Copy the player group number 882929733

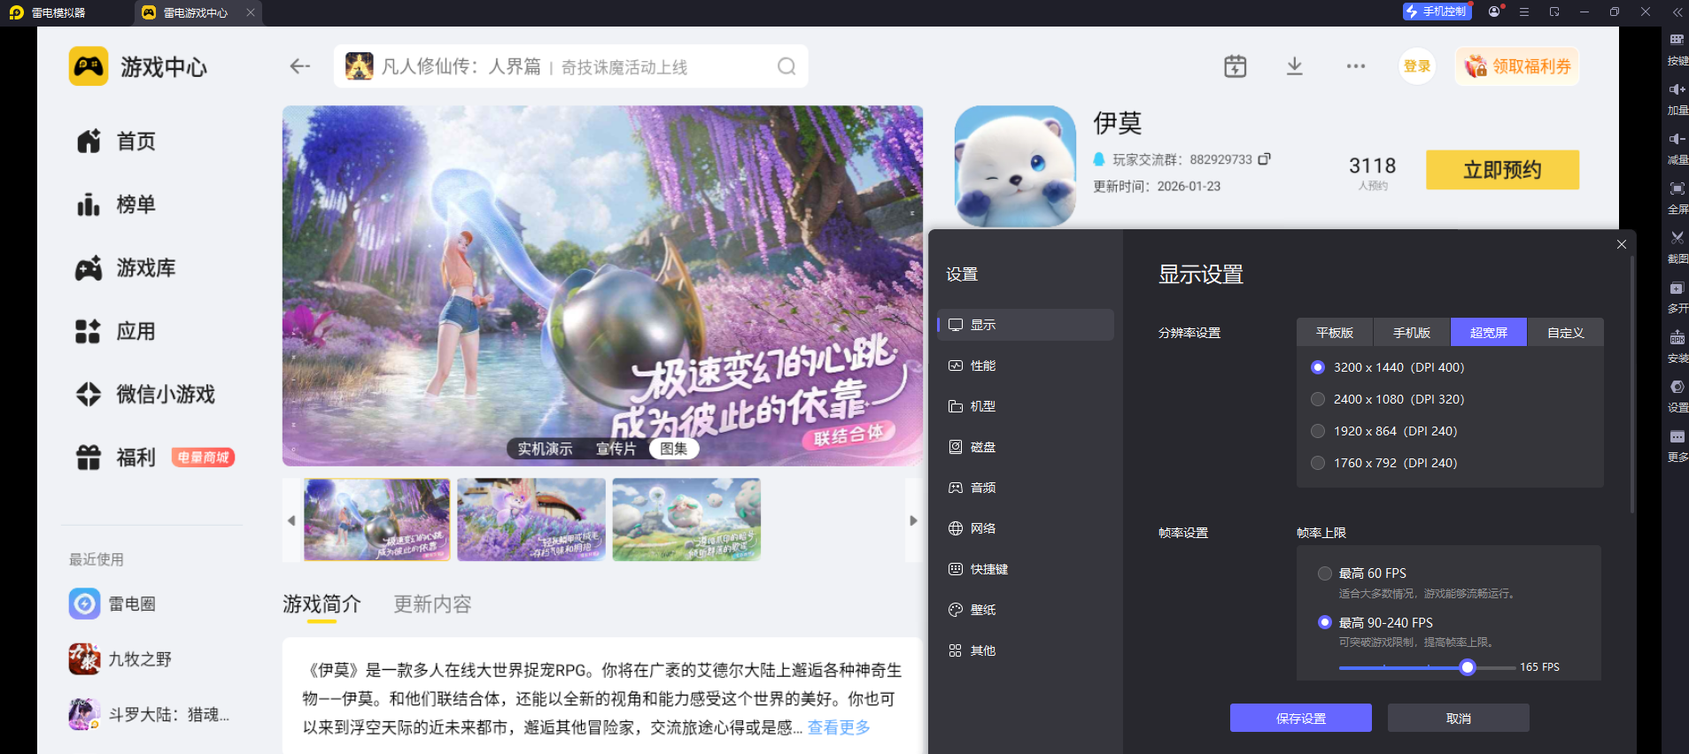click(1265, 159)
